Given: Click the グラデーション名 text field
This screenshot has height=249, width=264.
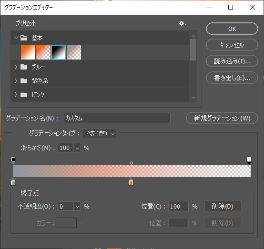Looking at the screenshot, I should point(117,118).
